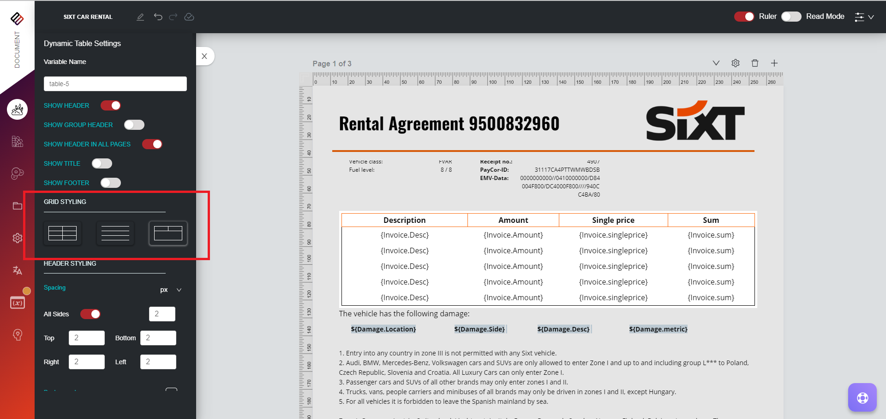The image size is (886, 419).
Task: Open top-right view options dropdown
Action: pos(864,17)
